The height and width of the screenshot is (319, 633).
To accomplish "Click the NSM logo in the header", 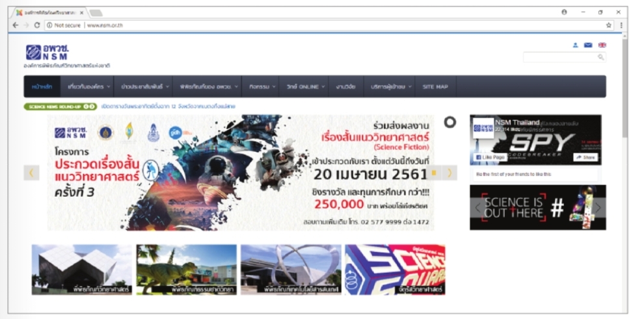I will 48,52.
